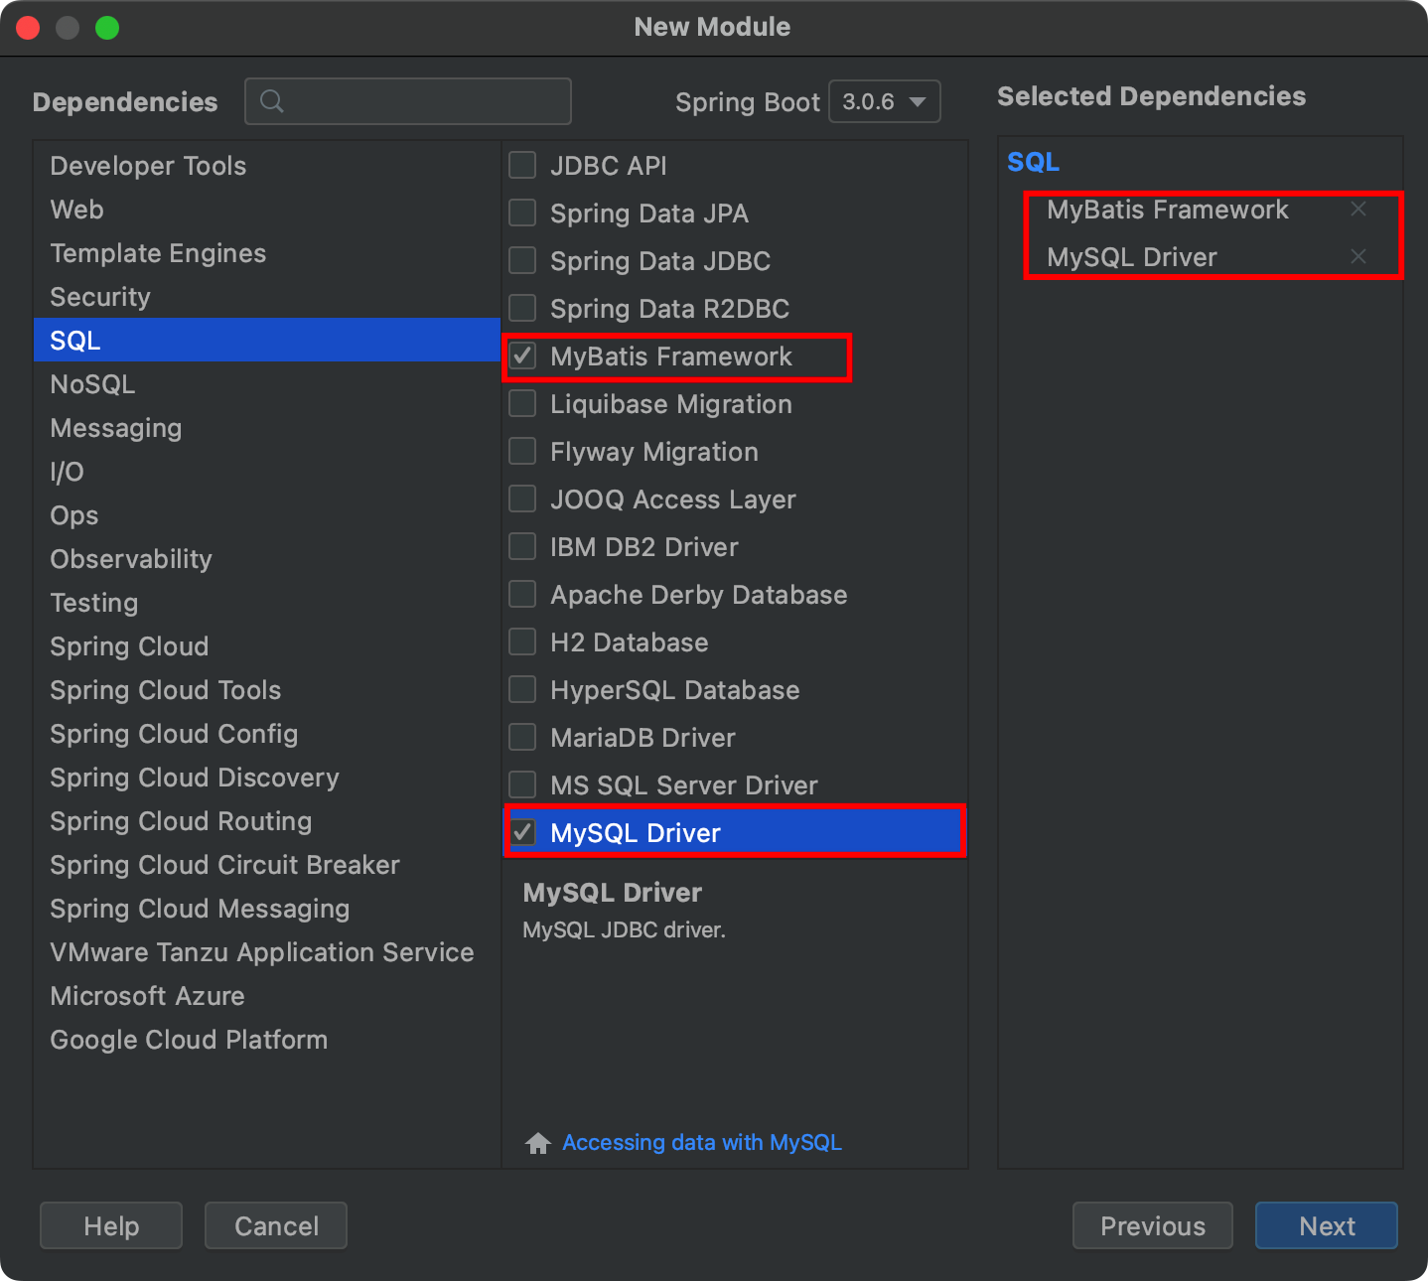Viewport: 1428px width, 1281px height.
Task: Remove MySQL Driver using its X icon
Action: (x=1358, y=256)
